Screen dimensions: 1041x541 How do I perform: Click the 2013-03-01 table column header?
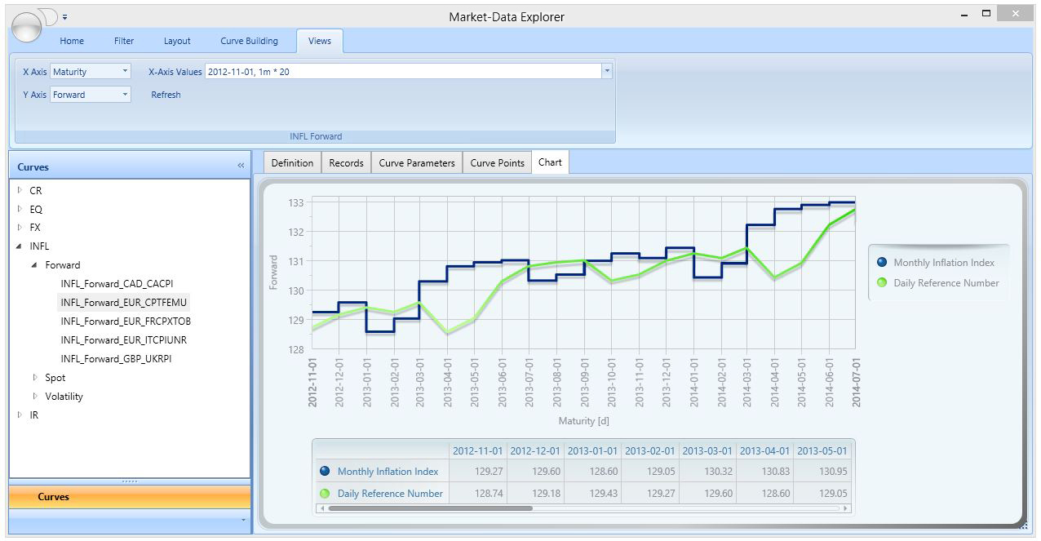point(707,450)
